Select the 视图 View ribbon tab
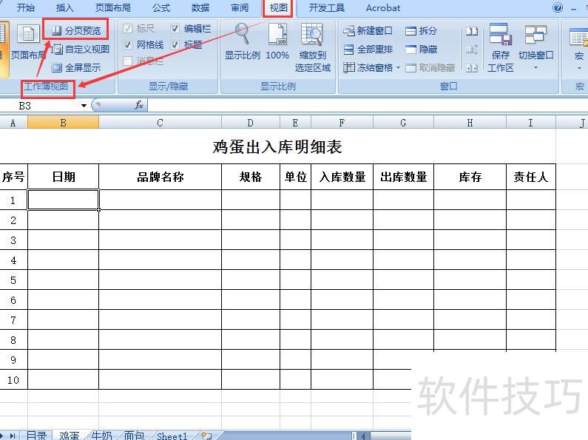Image resolution: width=588 pixels, height=440 pixels. click(278, 8)
